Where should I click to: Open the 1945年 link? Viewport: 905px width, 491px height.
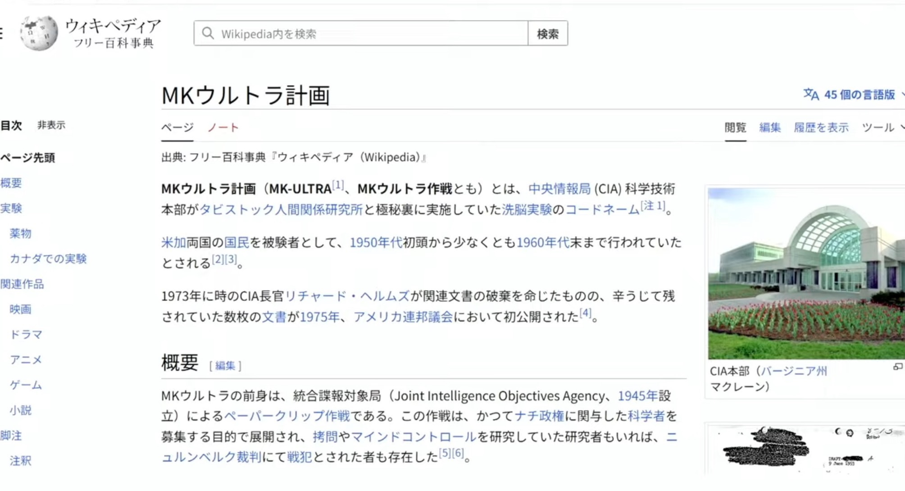coord(638,396)
